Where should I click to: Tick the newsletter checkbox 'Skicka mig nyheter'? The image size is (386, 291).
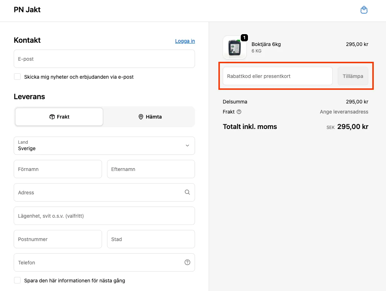click(x=17, y=77)
